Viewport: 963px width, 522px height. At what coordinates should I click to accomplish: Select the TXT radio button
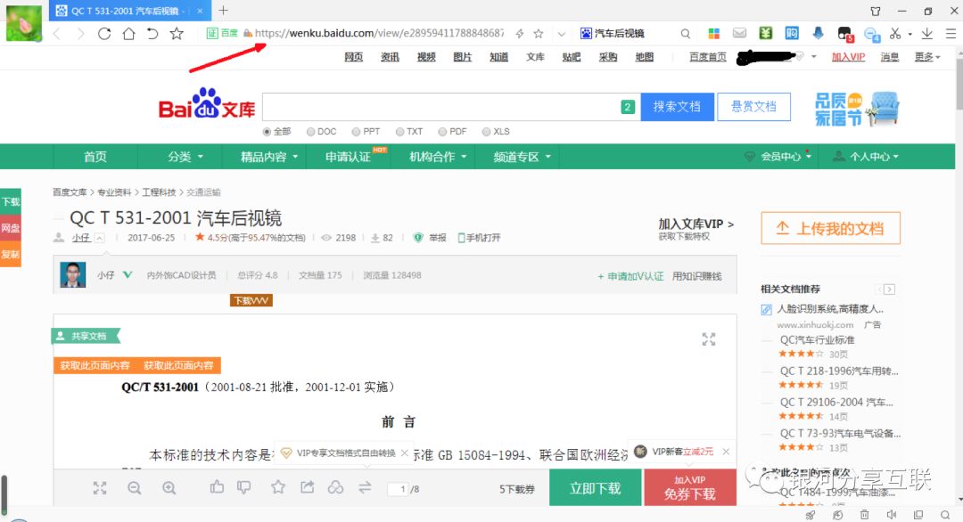[399, 132]
